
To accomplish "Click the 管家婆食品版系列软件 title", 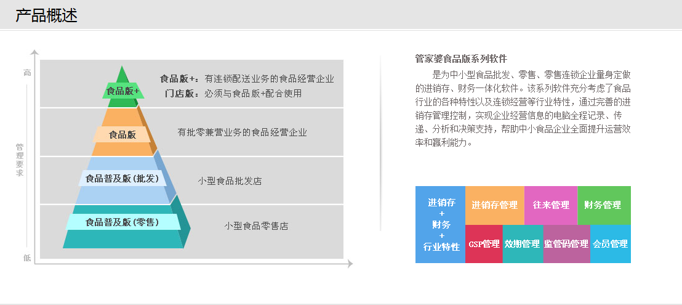I will click(461, 59).
